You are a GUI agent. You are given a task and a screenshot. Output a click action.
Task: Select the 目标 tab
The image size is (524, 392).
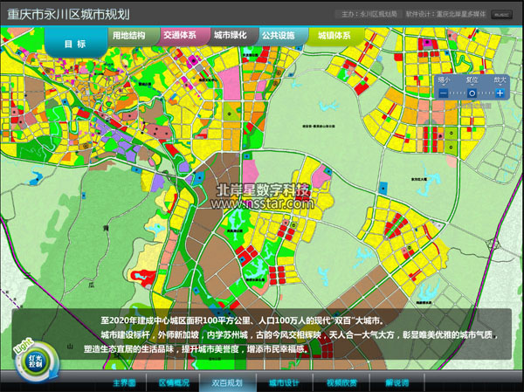[x=75, y=43]
